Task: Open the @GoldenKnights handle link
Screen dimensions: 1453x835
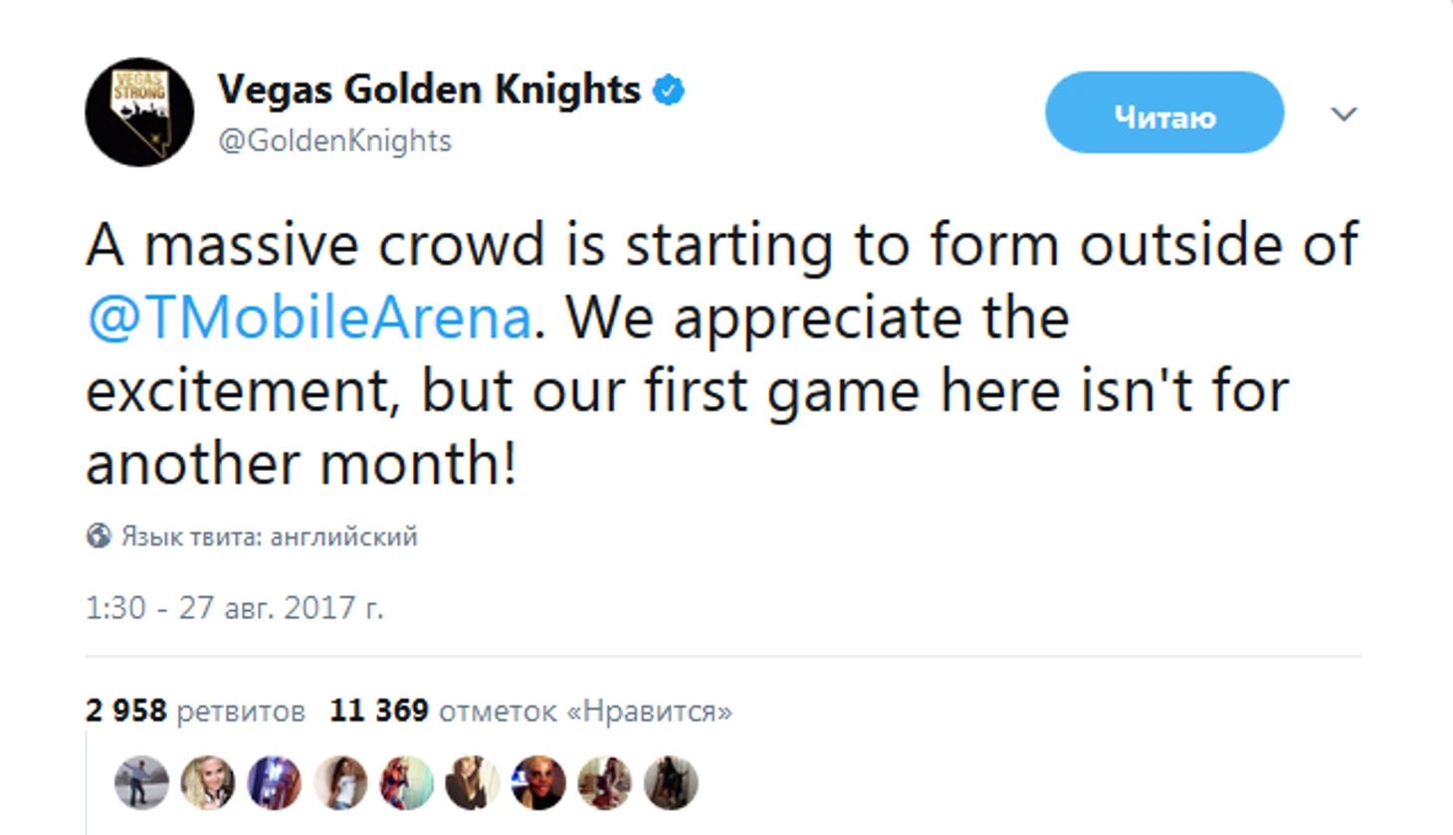Action: click(x=334, y=141)
